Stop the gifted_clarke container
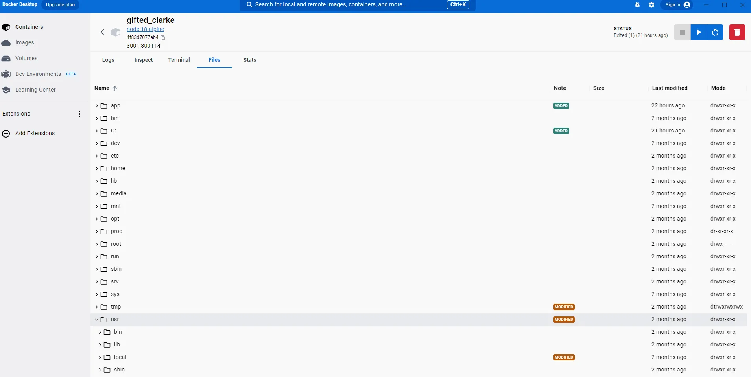 point(682,32)
